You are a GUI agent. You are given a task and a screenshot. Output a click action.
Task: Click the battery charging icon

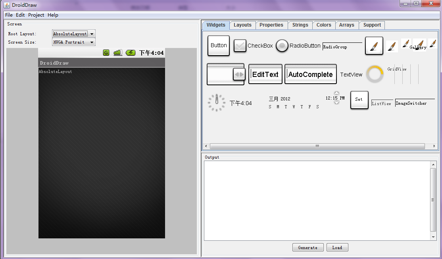[131, 53]
